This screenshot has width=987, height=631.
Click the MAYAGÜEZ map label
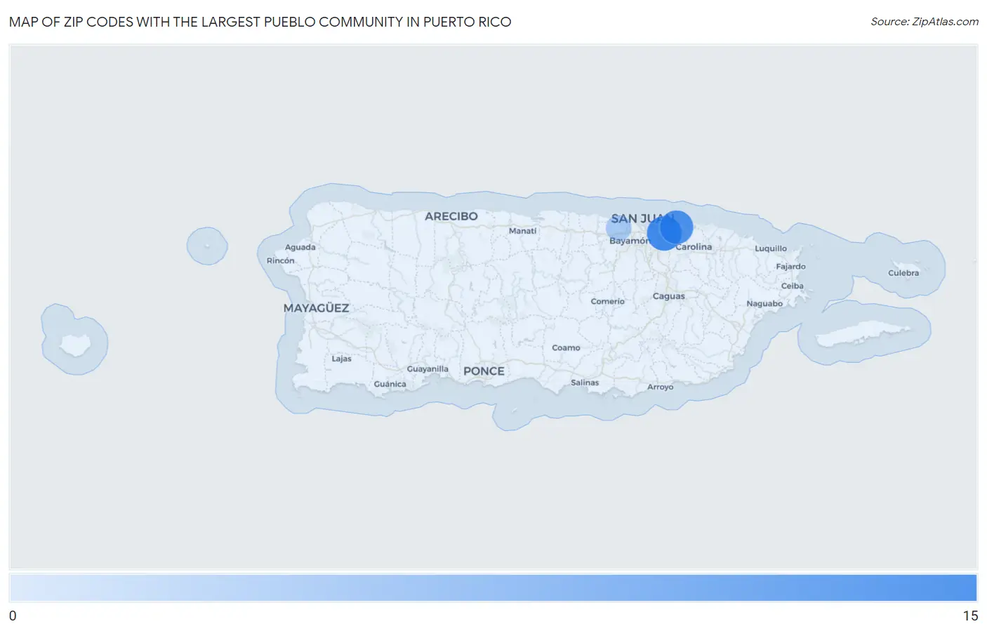[316, 308]
